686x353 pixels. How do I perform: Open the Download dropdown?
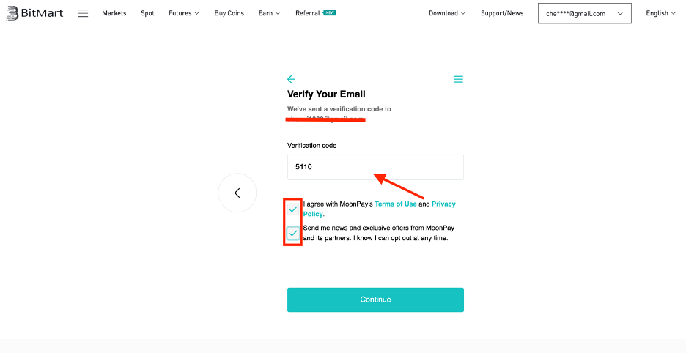click(447, 13)
